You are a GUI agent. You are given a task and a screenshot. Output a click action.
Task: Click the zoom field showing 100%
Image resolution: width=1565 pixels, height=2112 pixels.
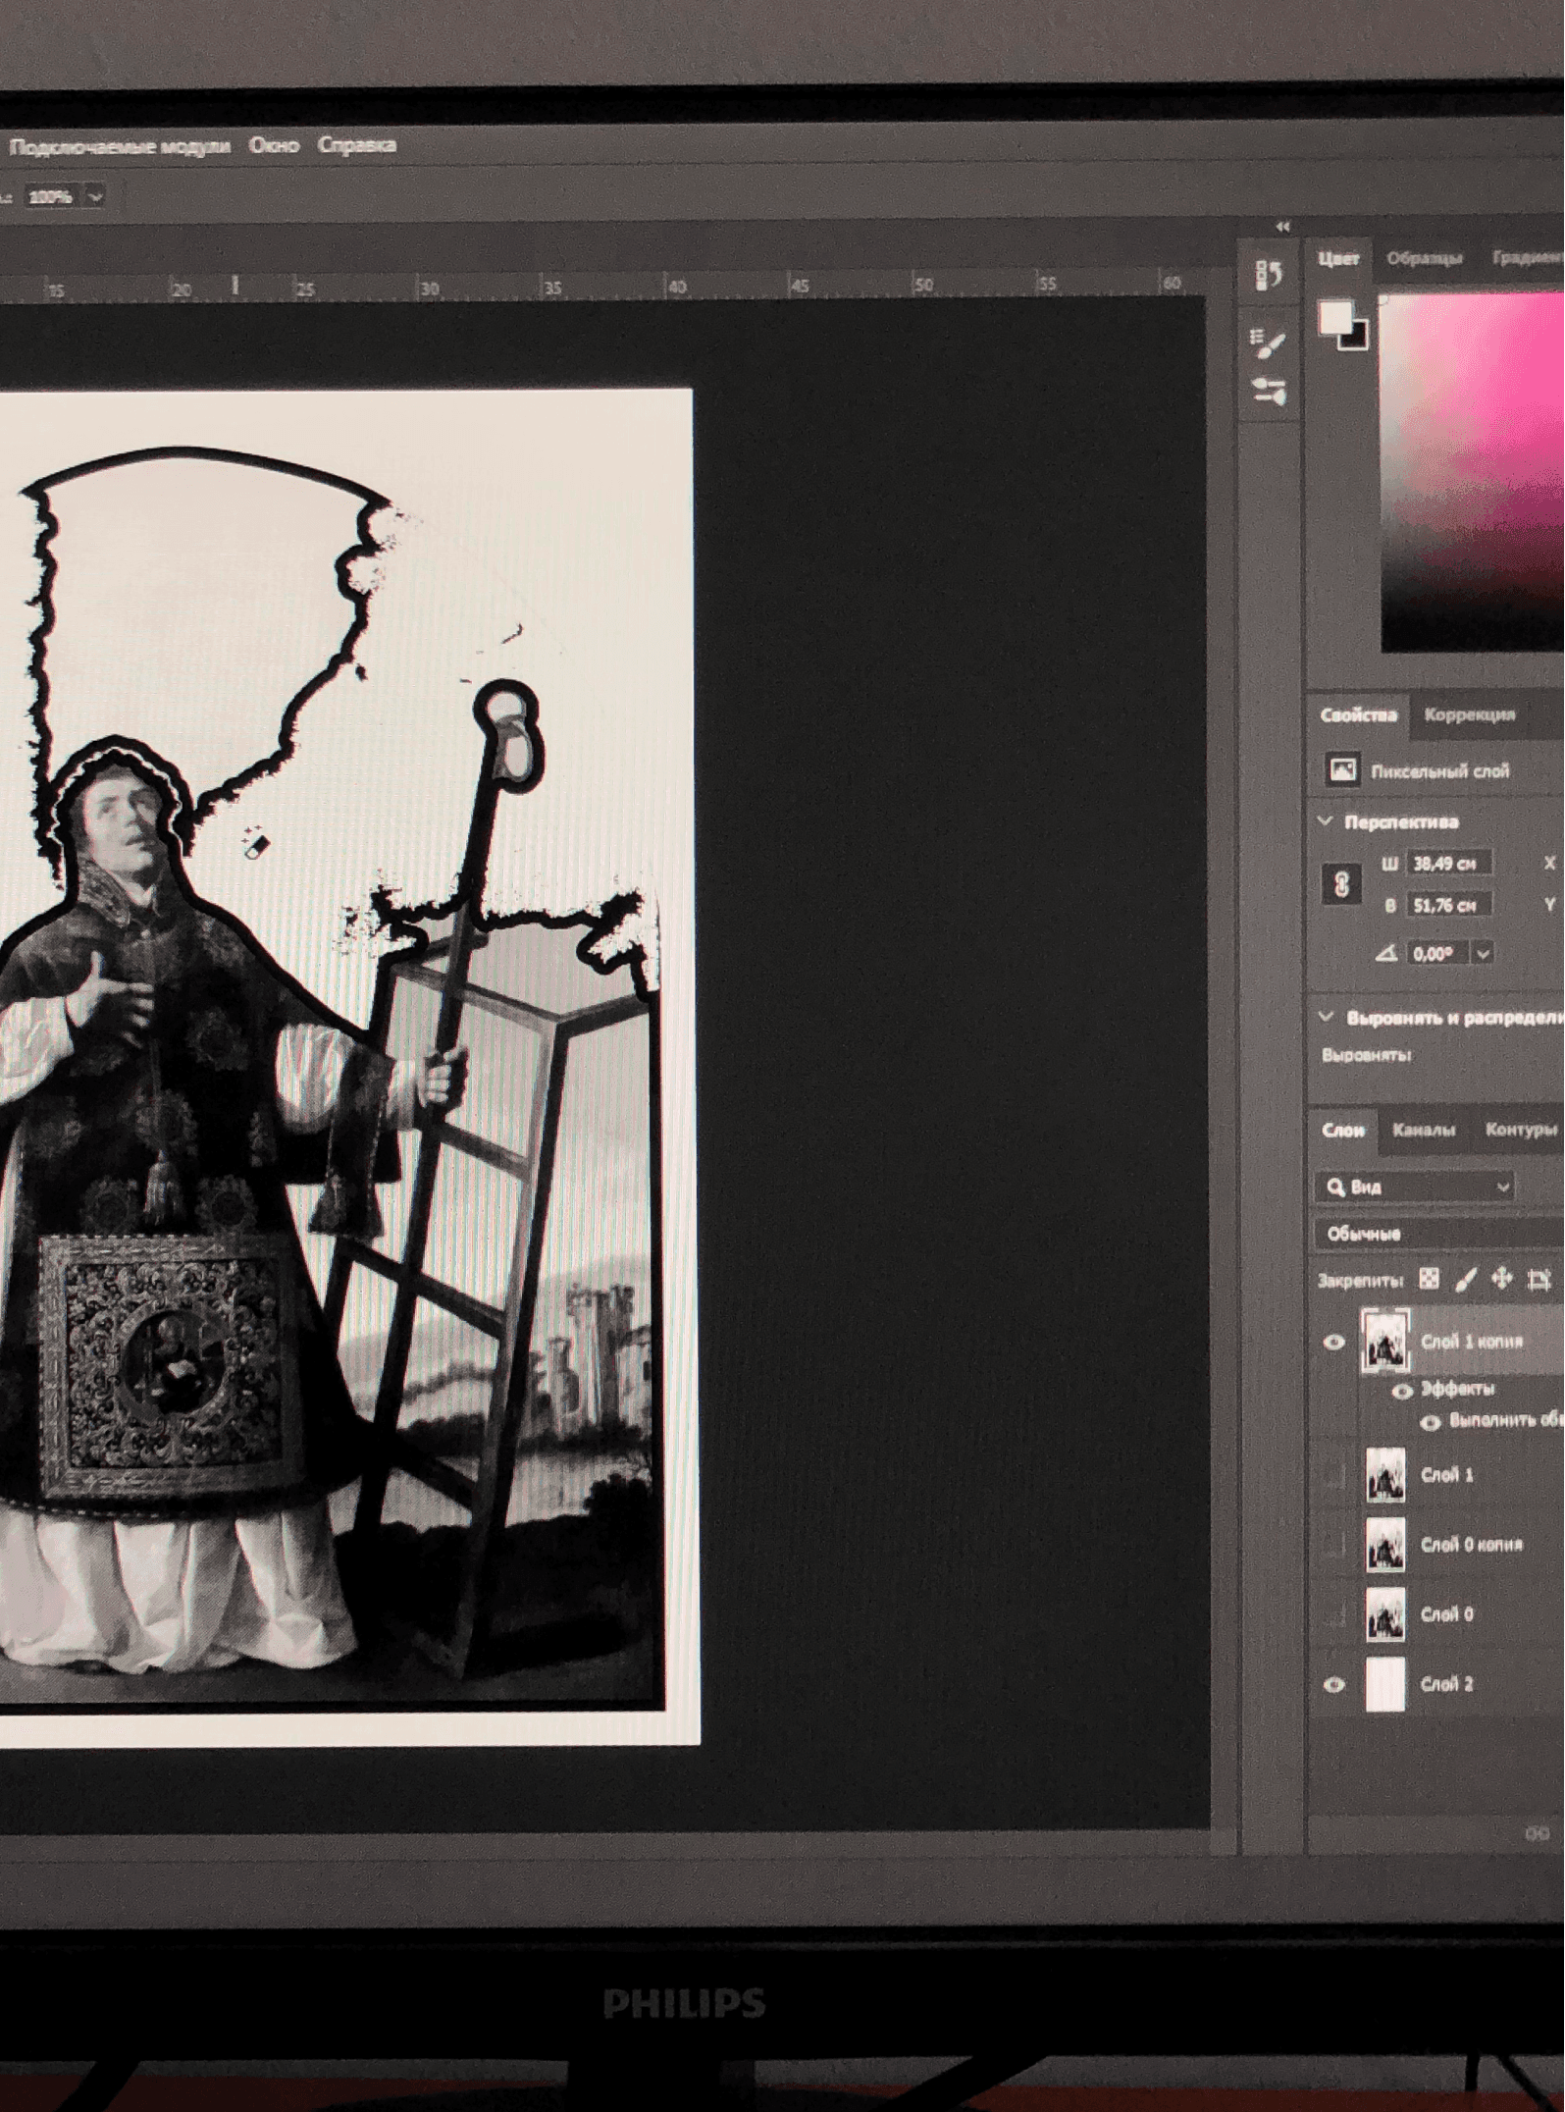pyautogui.click(x=51, y=196)
